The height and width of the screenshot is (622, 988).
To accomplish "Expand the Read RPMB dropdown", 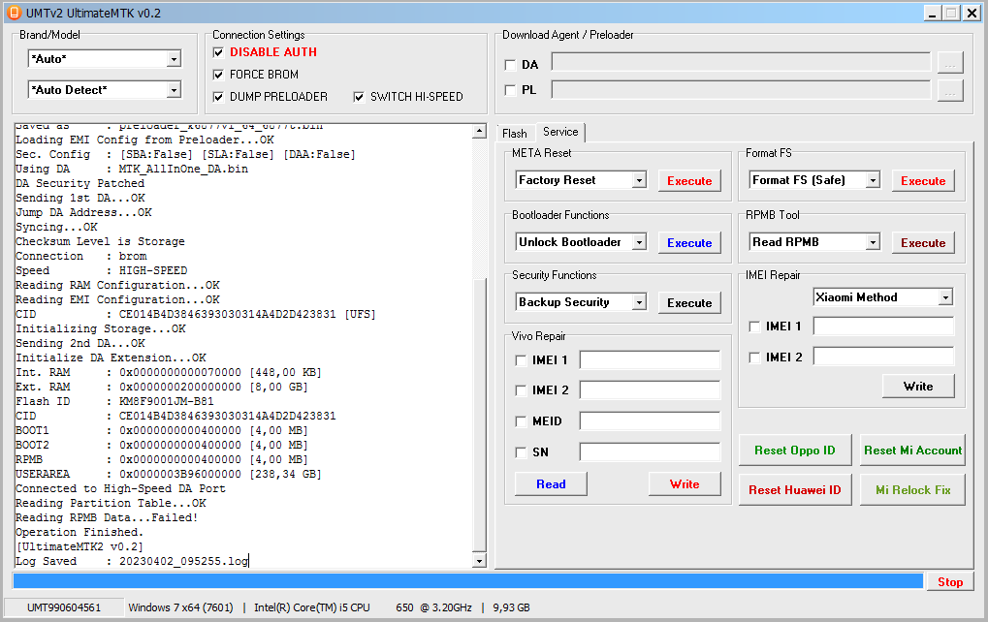I will (x=873, y=242).
